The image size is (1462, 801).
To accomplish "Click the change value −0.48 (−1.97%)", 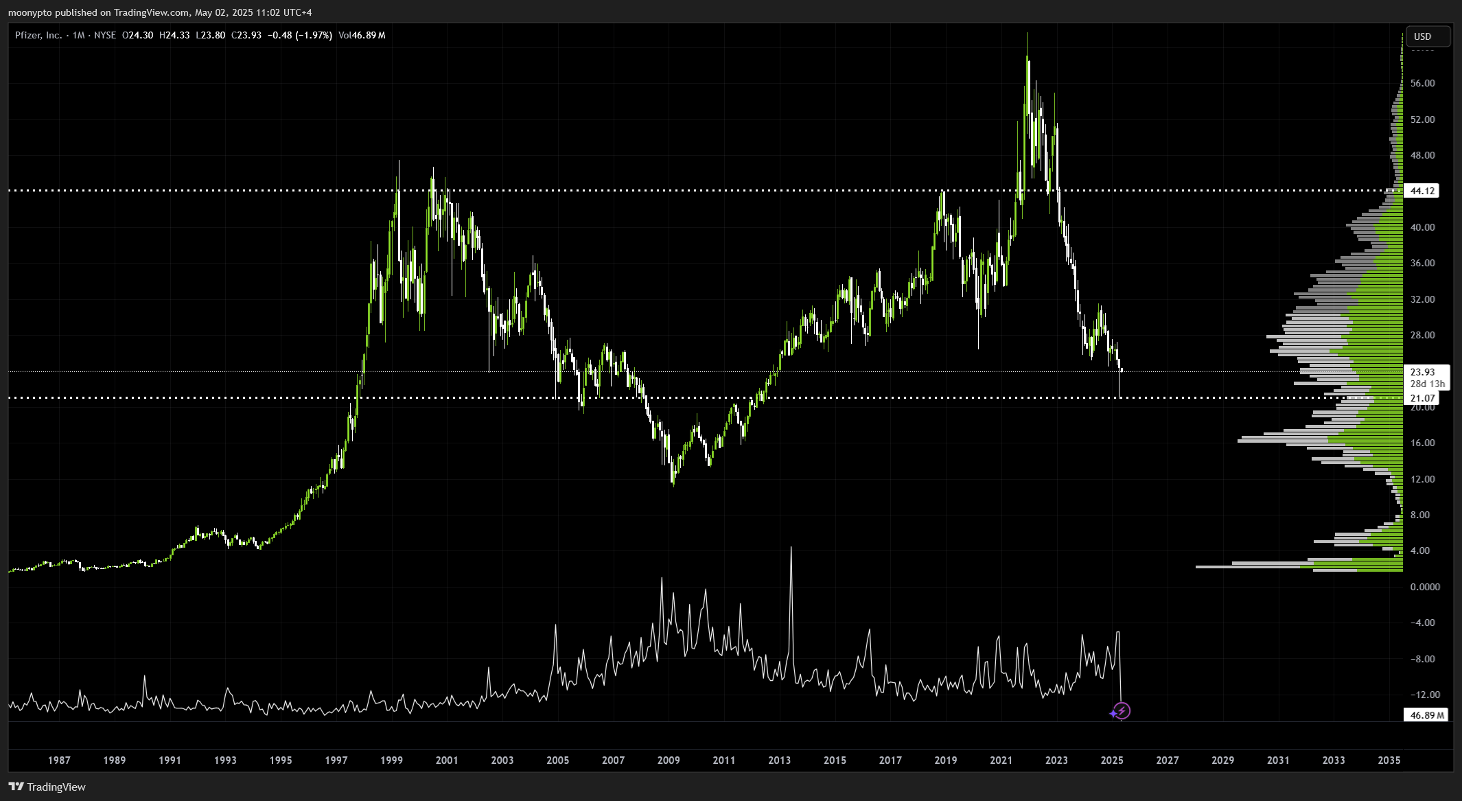I will coord(299,35).
